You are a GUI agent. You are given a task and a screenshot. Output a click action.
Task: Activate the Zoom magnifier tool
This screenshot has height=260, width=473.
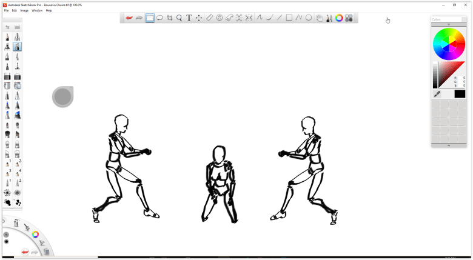179,18
